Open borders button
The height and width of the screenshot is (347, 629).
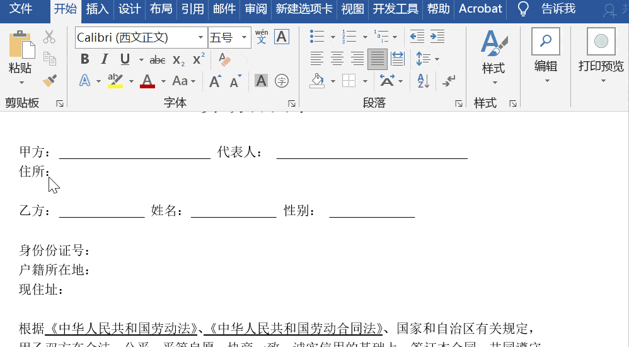coord(349,81)
